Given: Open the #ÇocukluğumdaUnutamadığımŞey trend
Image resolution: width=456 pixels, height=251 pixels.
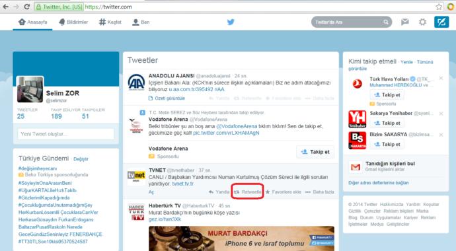Looking at the screenshot, I should coord(56,205).
